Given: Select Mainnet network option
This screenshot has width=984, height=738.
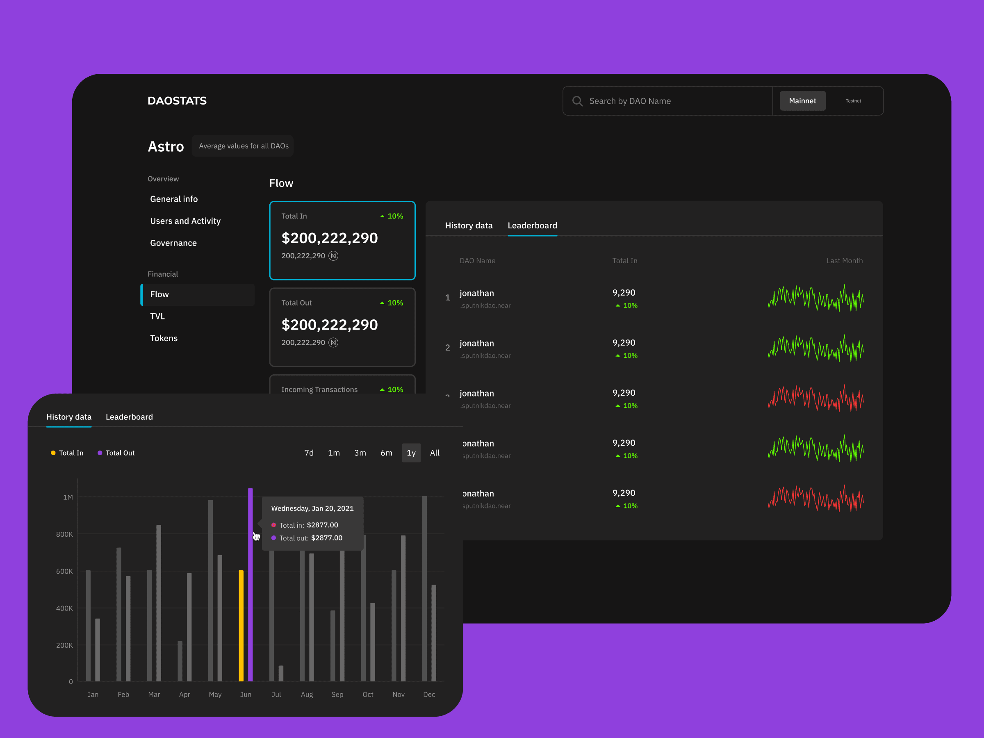Looking at the screenshot, I should (802, 101).
